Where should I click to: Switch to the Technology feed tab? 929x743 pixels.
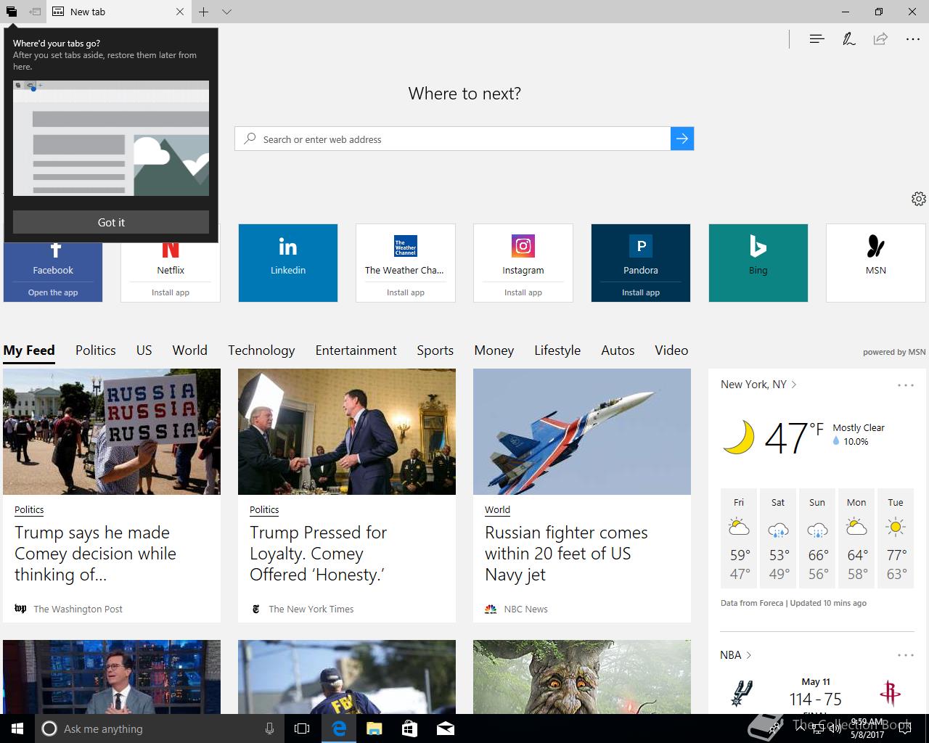point(261,350)
